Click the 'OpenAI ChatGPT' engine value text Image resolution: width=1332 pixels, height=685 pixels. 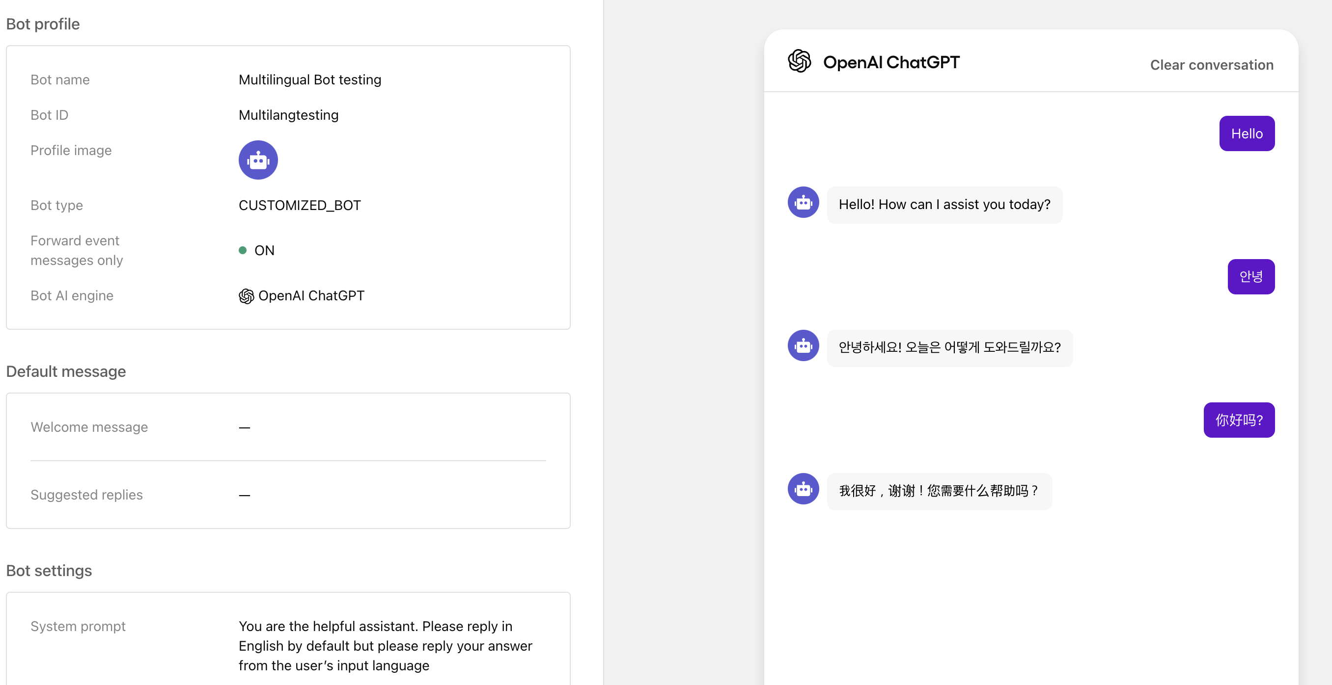311,295
